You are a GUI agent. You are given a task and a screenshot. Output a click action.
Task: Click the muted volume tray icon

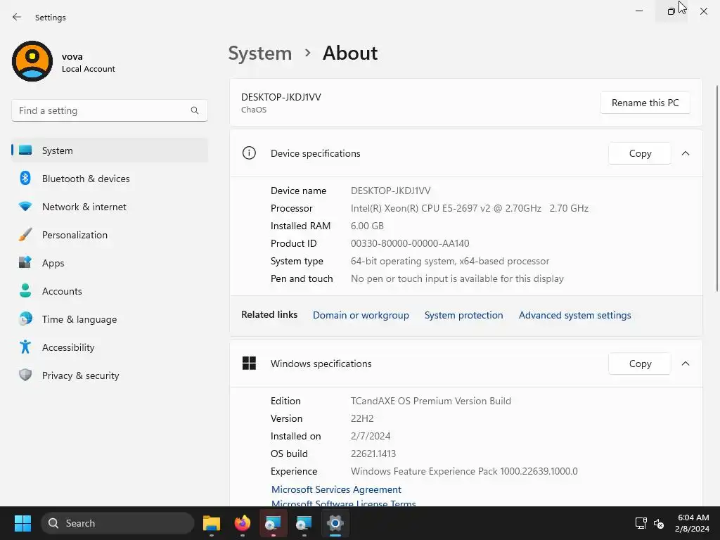click(659, 523)
